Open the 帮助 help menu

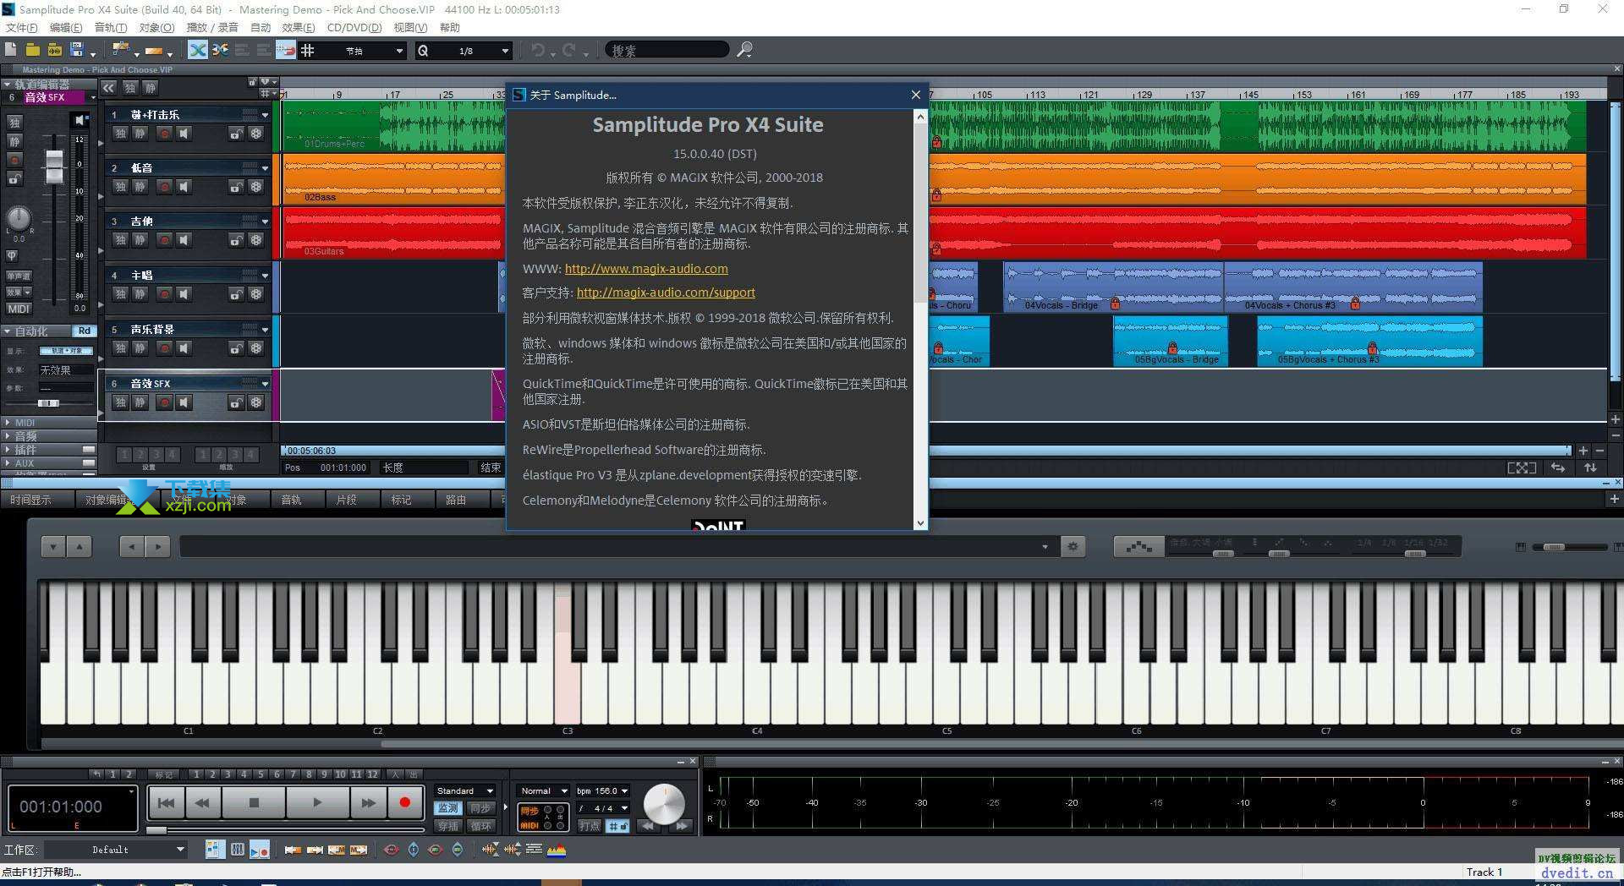tap(450, 27)
